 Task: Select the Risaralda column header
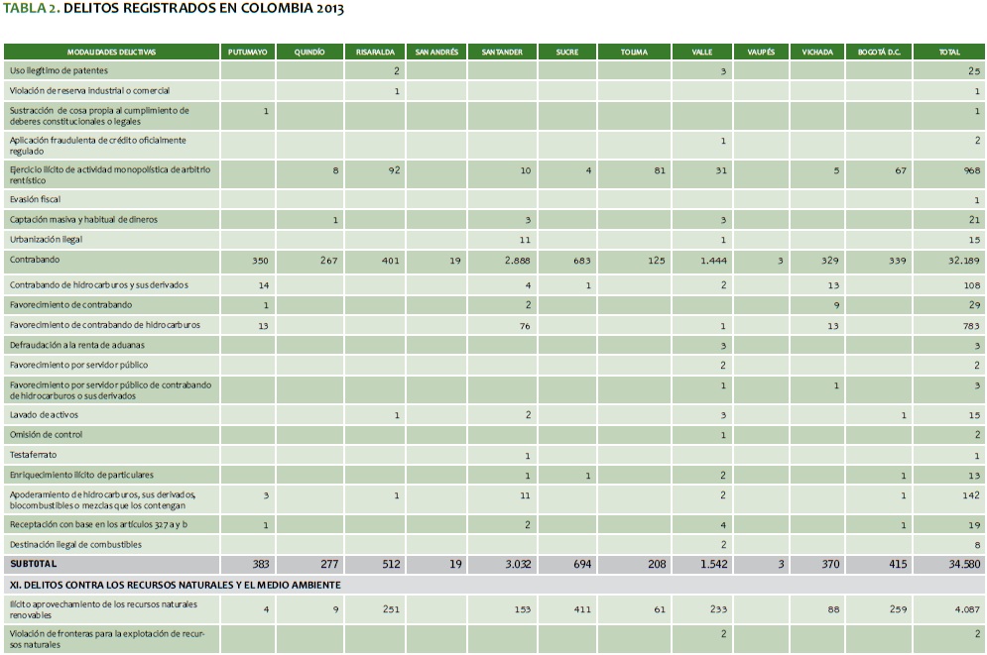(376, 53)
